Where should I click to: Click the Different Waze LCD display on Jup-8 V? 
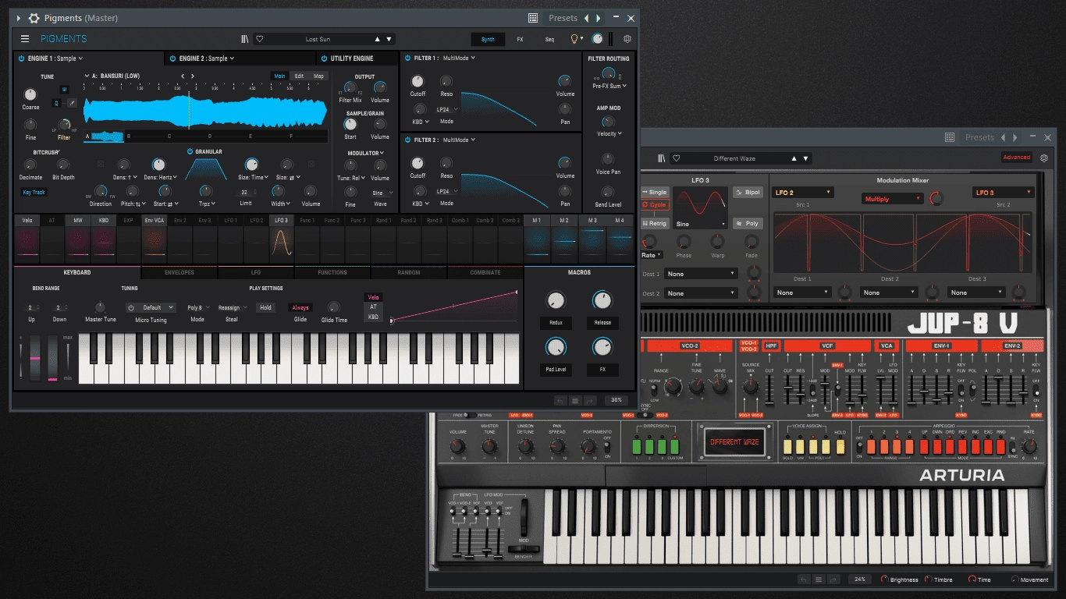pyautogui.click(x=734, y=442)
